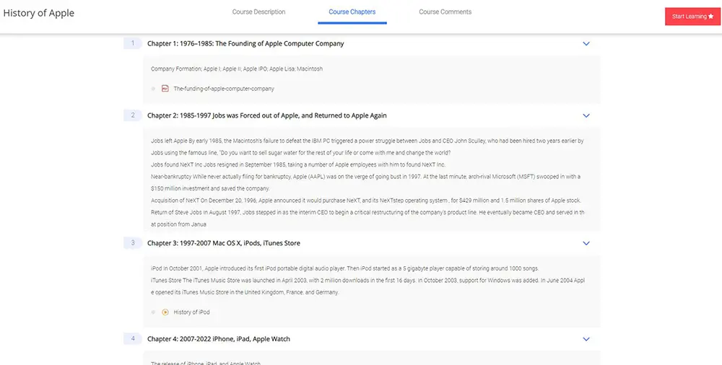Toggle the Chapter 4 chevron arrow
Viewport: 722px width, 365px height.
(x=586, y=339)
